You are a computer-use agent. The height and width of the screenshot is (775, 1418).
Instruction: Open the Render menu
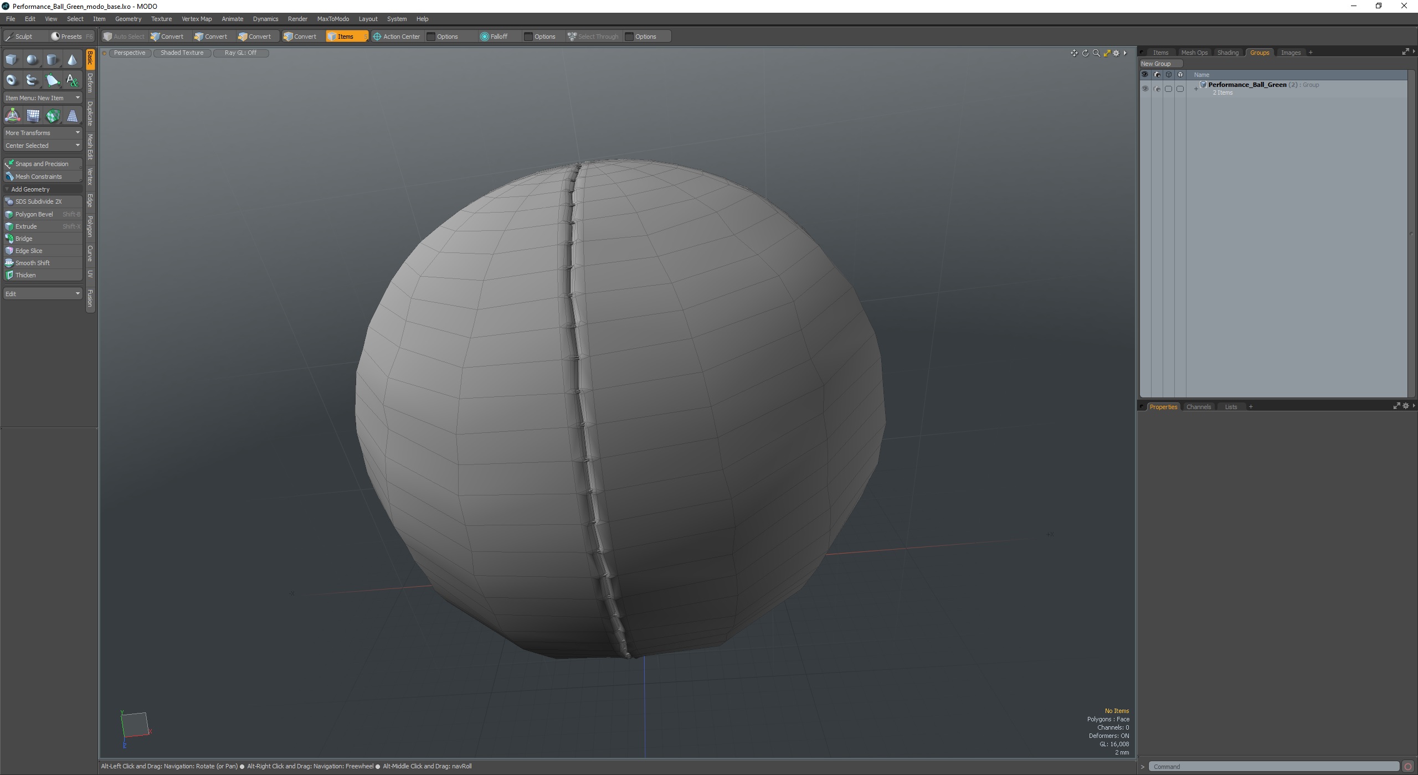point(297,19)
